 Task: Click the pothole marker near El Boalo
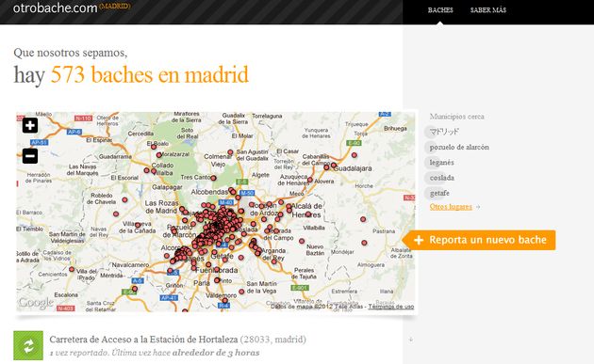[154, 147]
